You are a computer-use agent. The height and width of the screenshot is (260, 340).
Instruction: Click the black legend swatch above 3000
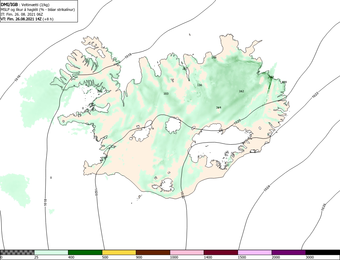323,253
